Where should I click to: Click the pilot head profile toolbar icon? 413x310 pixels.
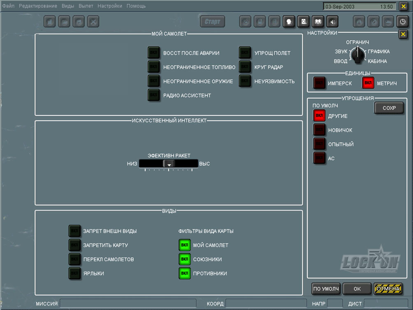pyautogui.click(x=289, y=22)
